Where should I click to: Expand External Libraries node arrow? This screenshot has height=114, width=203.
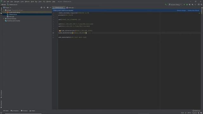click(3, 19)
